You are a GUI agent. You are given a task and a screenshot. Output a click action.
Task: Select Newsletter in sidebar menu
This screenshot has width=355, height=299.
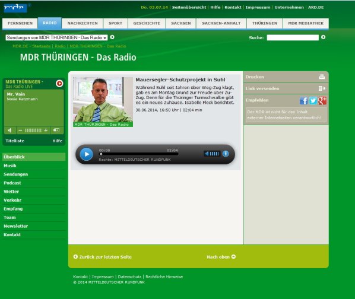[34, 226]
